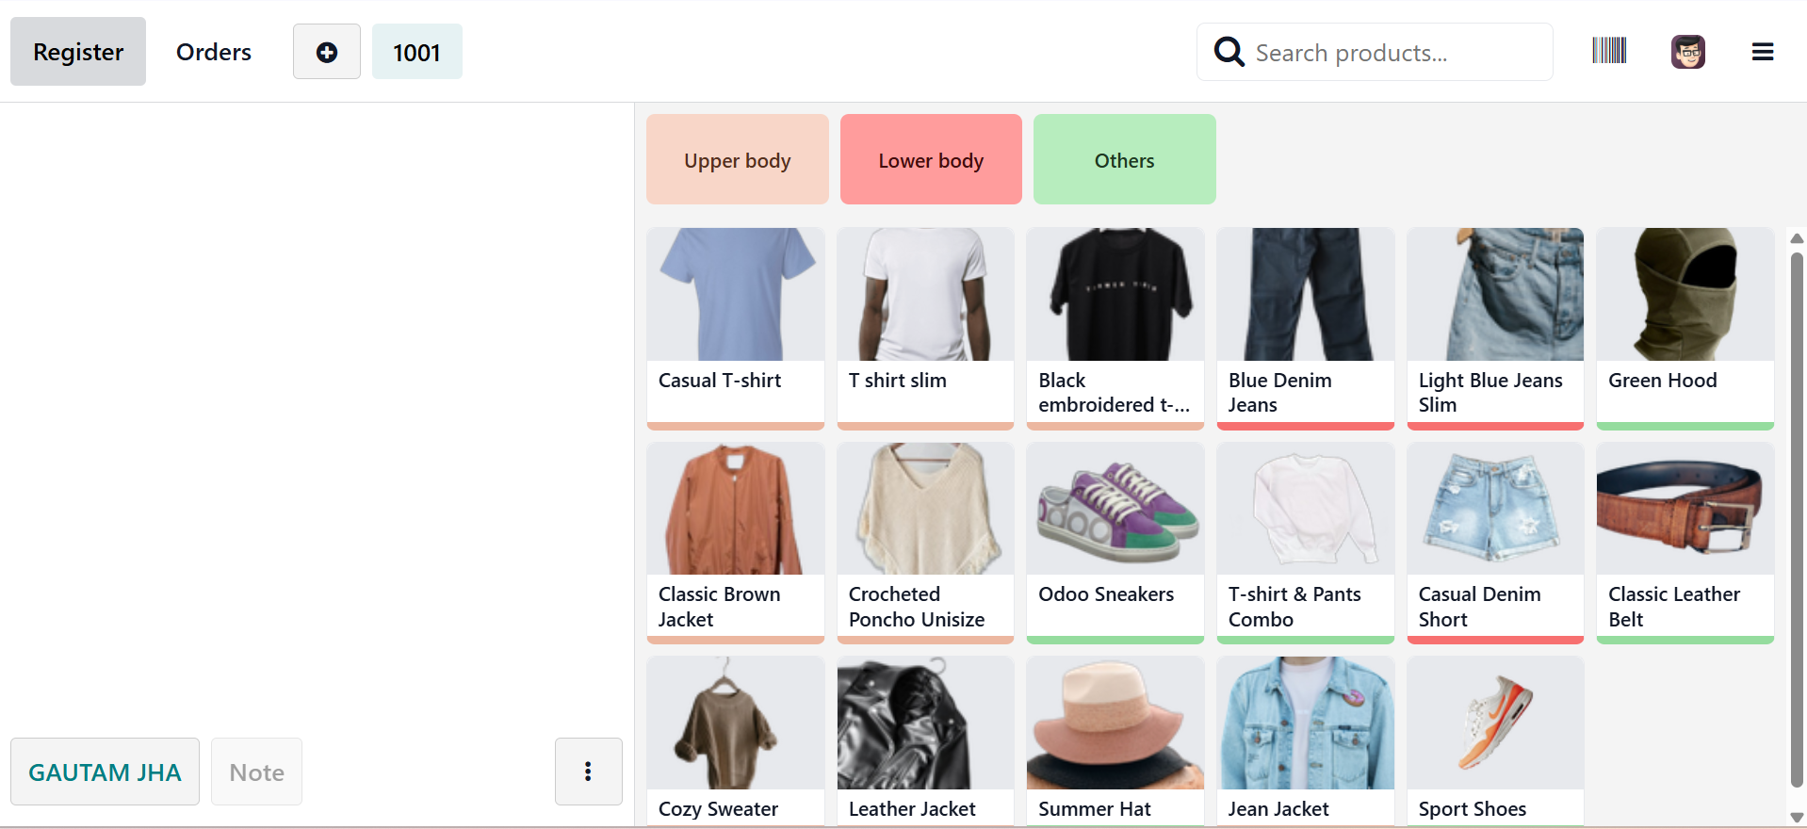Open the hamburger menu
Viewport: 1807px width, 829px height.
point(1762,52)
